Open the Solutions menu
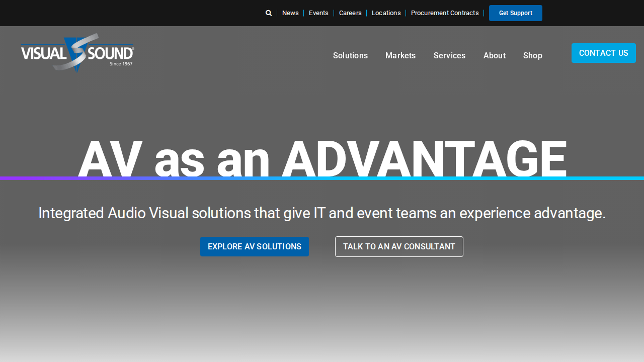 pos(350,56)
